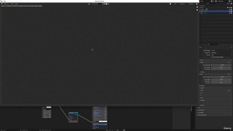Expand the Viewport Denoise subpanel

(x=202, y=72)
